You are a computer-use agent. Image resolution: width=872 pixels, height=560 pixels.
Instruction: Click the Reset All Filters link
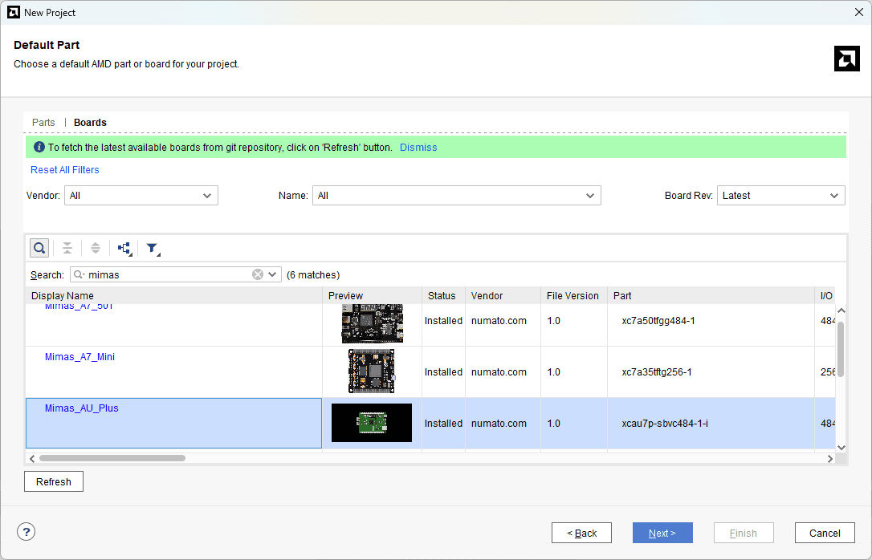(65, 170)
